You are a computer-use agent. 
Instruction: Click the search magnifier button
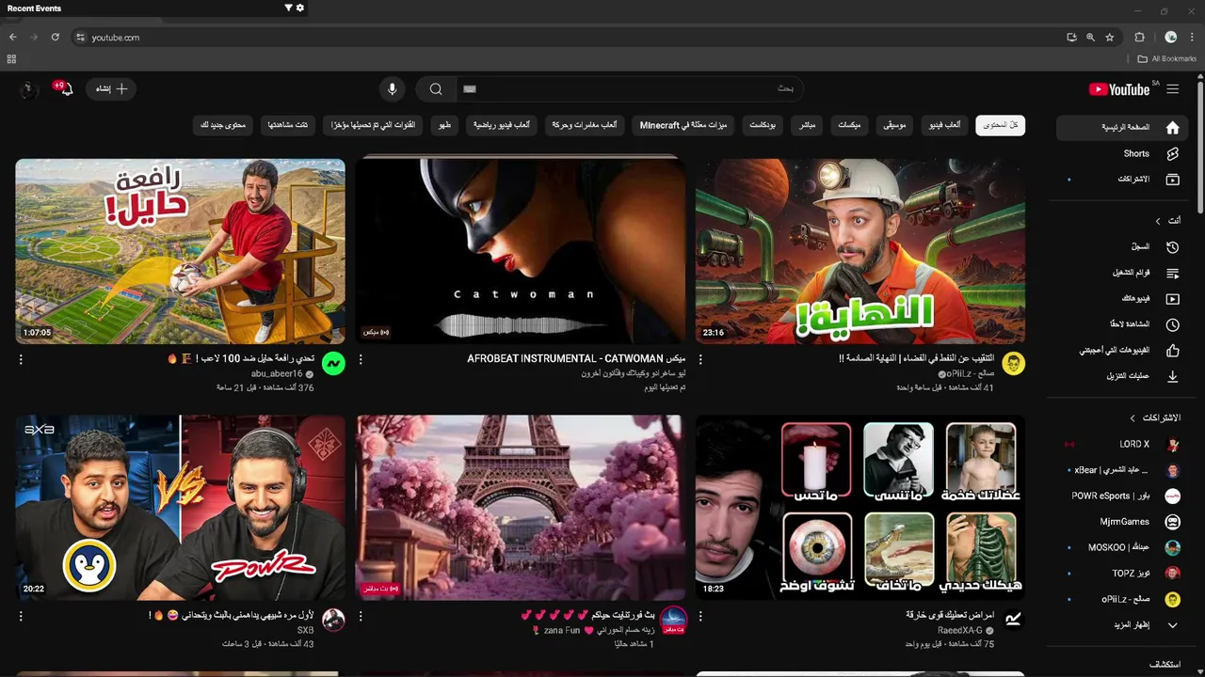436,89
